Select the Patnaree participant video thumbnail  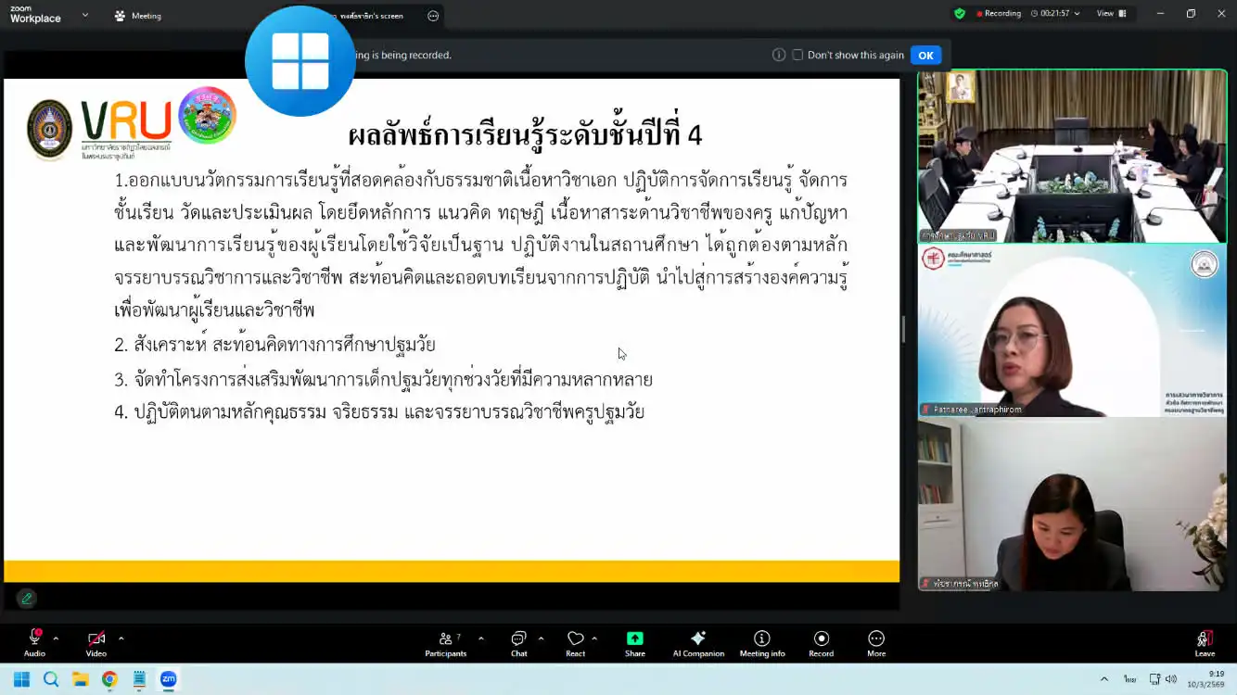click(1072, 331)
